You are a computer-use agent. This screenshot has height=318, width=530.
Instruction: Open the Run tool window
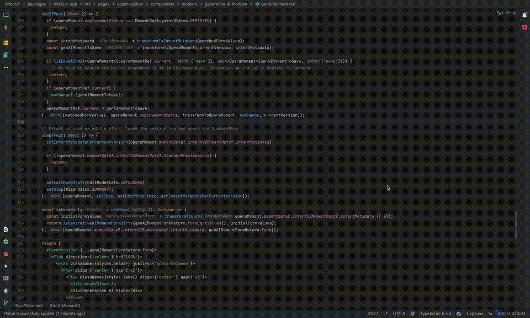(x=6, y=266)
